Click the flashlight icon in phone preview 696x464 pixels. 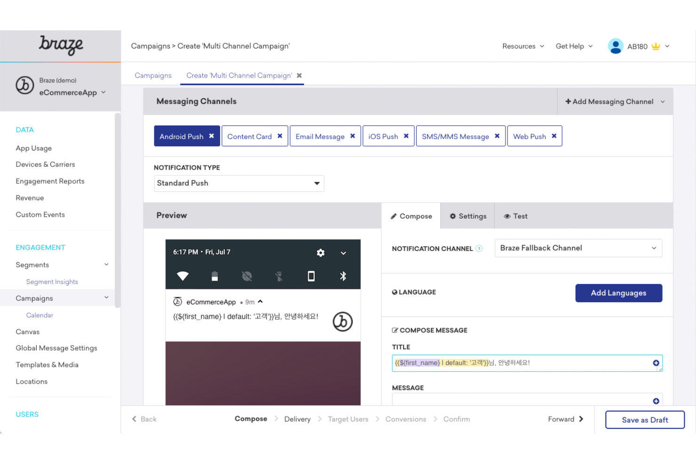(279, 276)
